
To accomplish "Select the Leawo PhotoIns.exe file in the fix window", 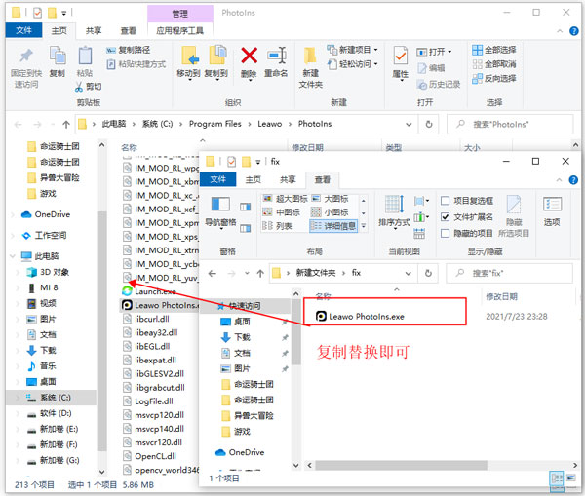I will point(360,317).
